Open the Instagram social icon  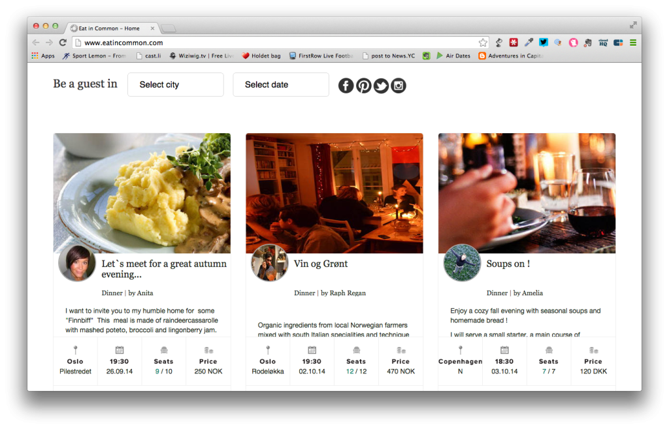tap(399, 86)
